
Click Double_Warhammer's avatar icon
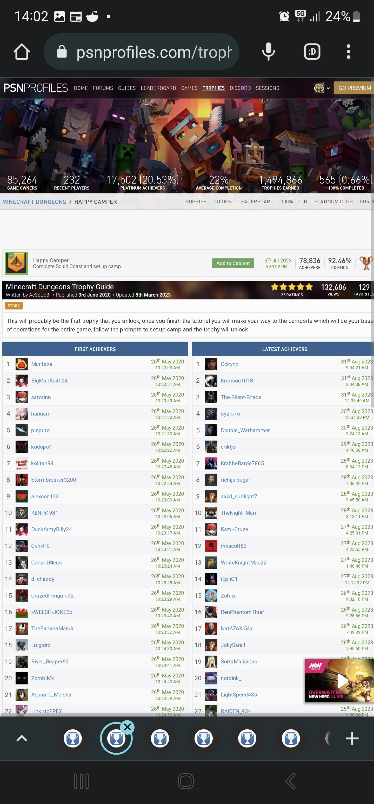pyautogui.click(x=211, y=430)
